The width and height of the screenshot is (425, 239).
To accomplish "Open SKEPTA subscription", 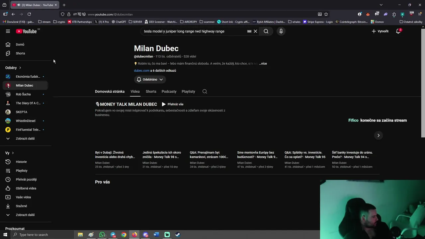I will coord(26,112).
